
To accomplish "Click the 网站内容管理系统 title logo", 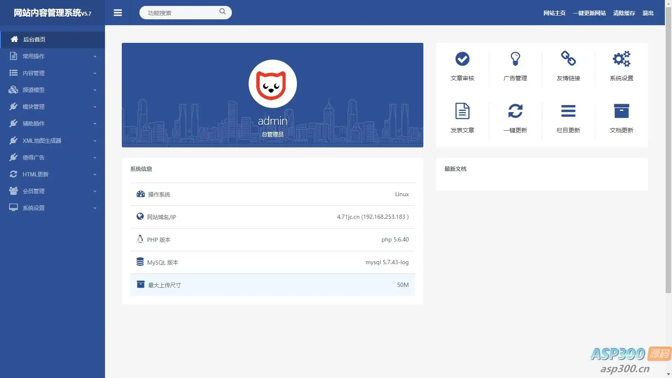I will (x=52, y=13).
